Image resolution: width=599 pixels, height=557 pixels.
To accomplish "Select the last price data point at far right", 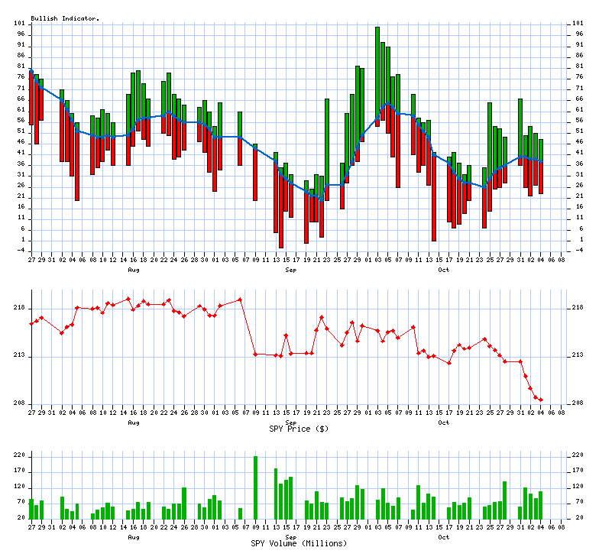I will [x=541, y=400].
